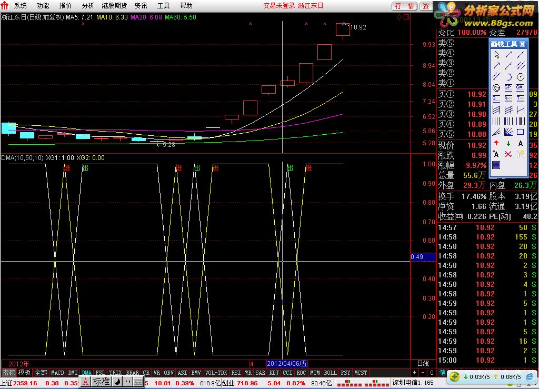The width and height of the screenshot is (539, 389).
Task: Click the 行情 button
Action: pyautogui.click(x=404, y=6)
